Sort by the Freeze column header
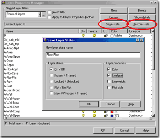 point(94,31)
